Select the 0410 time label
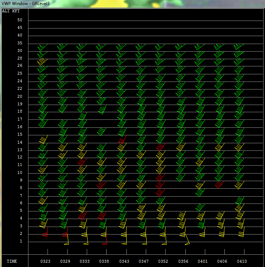The image size is (265, 267). coord(242,261)
